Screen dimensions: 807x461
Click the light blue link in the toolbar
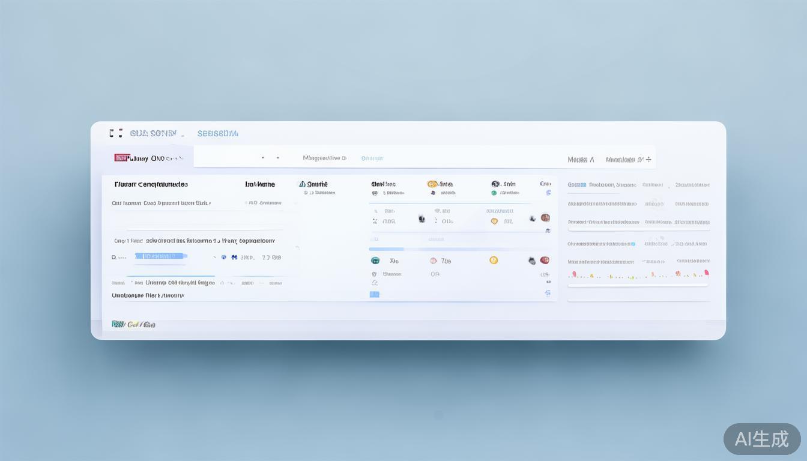tap(372, 158)
